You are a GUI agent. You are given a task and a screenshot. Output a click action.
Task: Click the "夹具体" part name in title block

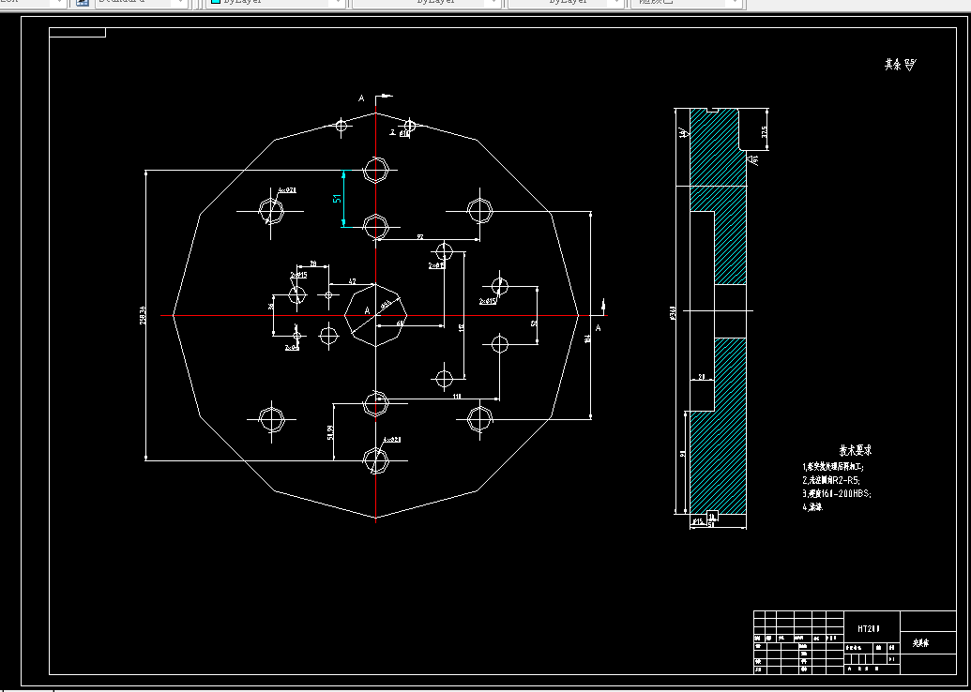(x=920, y=643)
